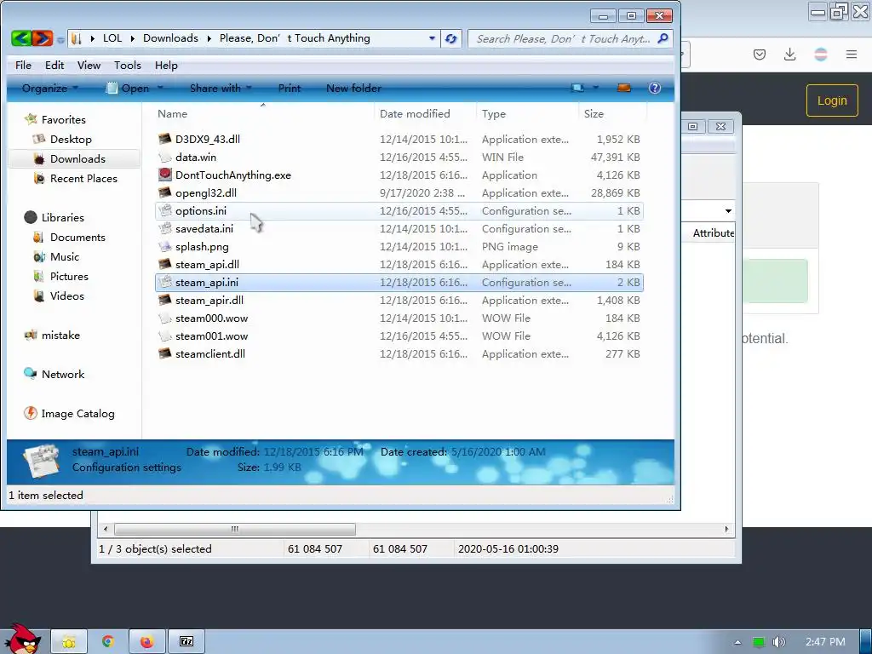Click the search folder input field
The height and width of the screenshot is (654, 872).
pos(563,39)
